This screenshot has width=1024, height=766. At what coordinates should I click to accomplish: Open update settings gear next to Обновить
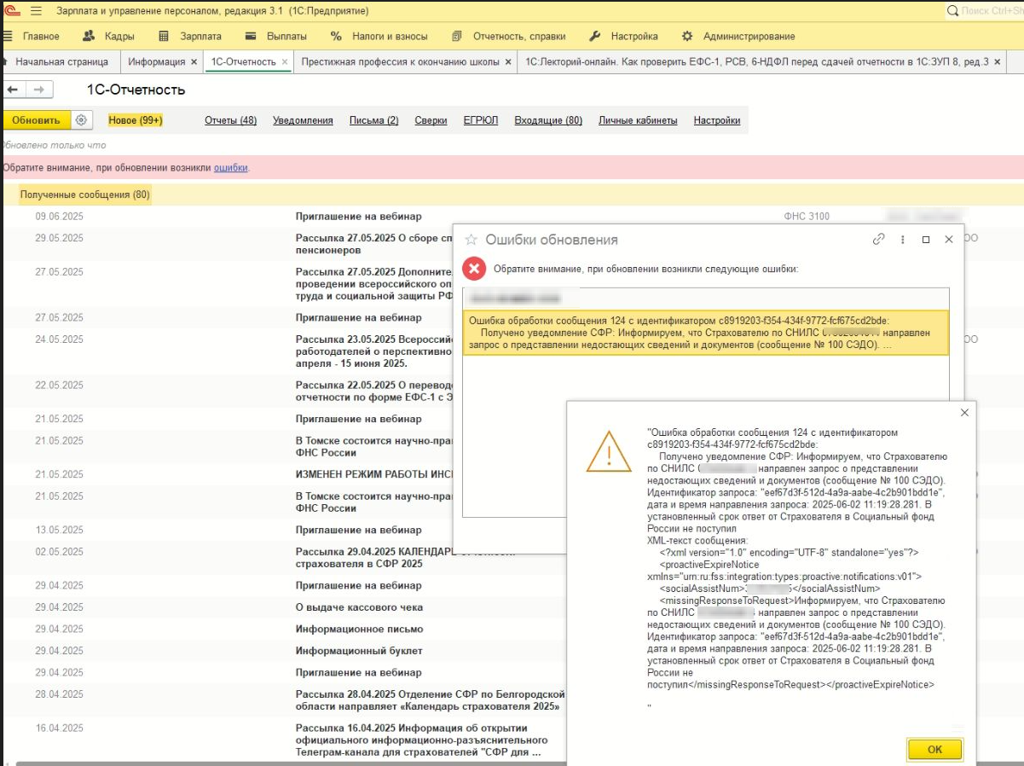point(81,120)
